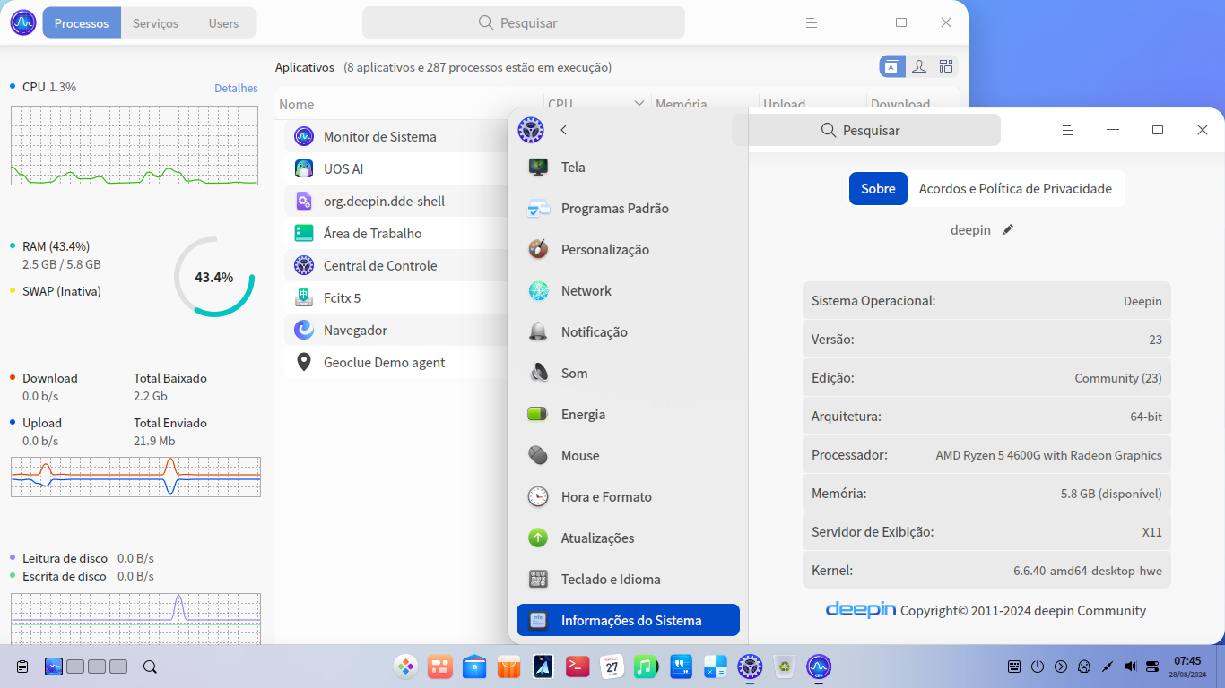Open the Calculator dock icon
The image size is (1225, 688).
[716, 666]
